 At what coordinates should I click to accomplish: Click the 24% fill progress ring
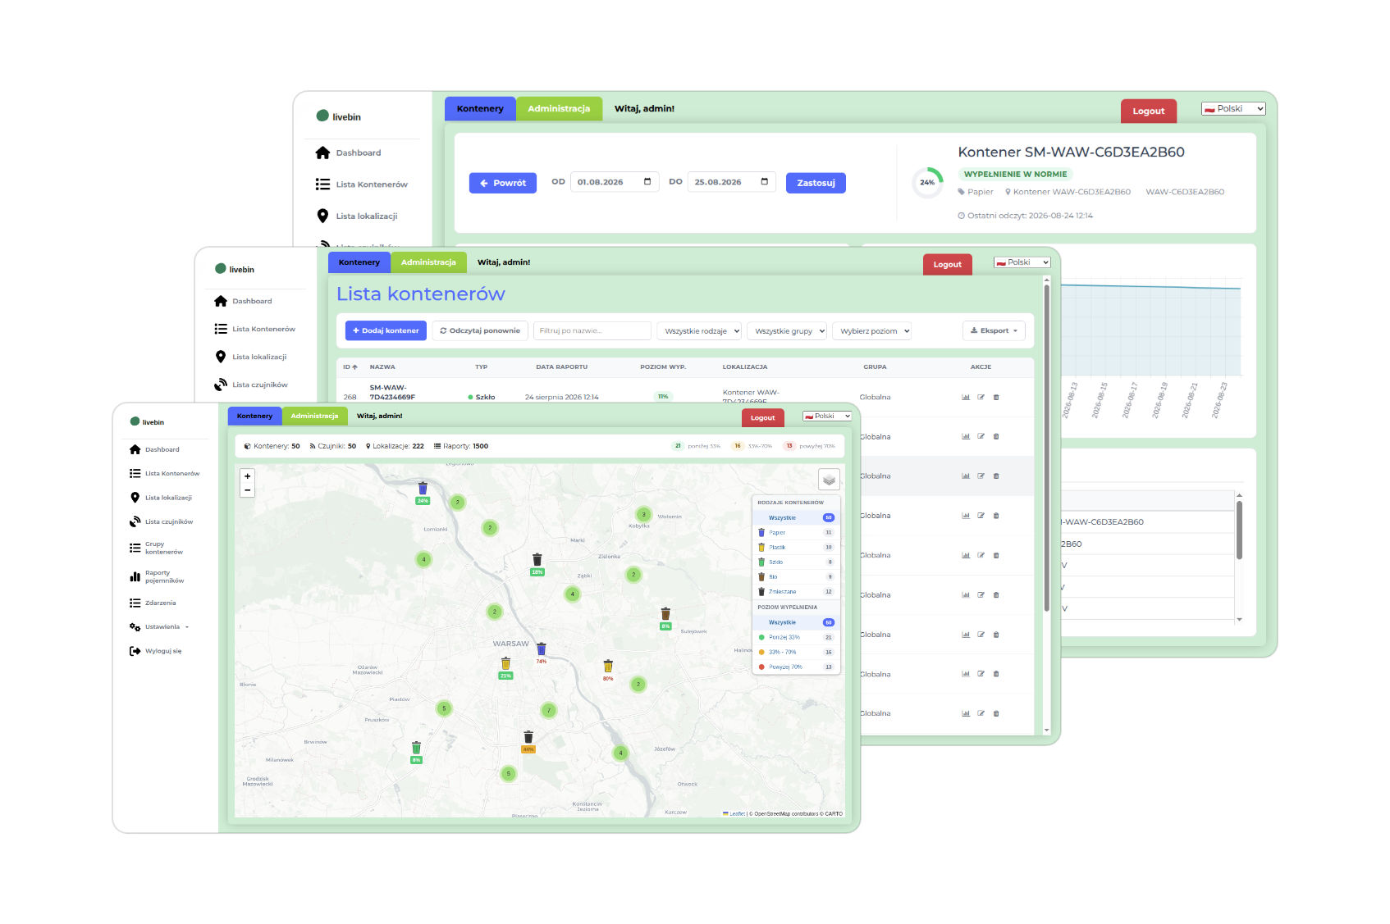click(927, 182)
